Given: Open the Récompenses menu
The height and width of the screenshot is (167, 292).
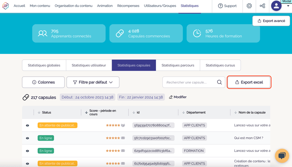Looking at the screenshot, I should 128,6.
